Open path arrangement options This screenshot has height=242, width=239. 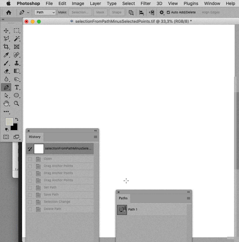click(152, 12)
